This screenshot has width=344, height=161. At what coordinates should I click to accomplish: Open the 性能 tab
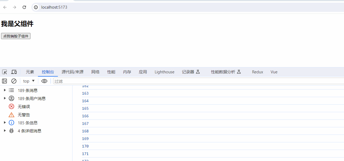111,72
